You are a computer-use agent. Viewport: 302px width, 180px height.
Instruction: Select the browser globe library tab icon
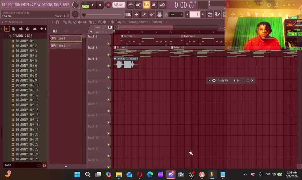tap(28, 29)
